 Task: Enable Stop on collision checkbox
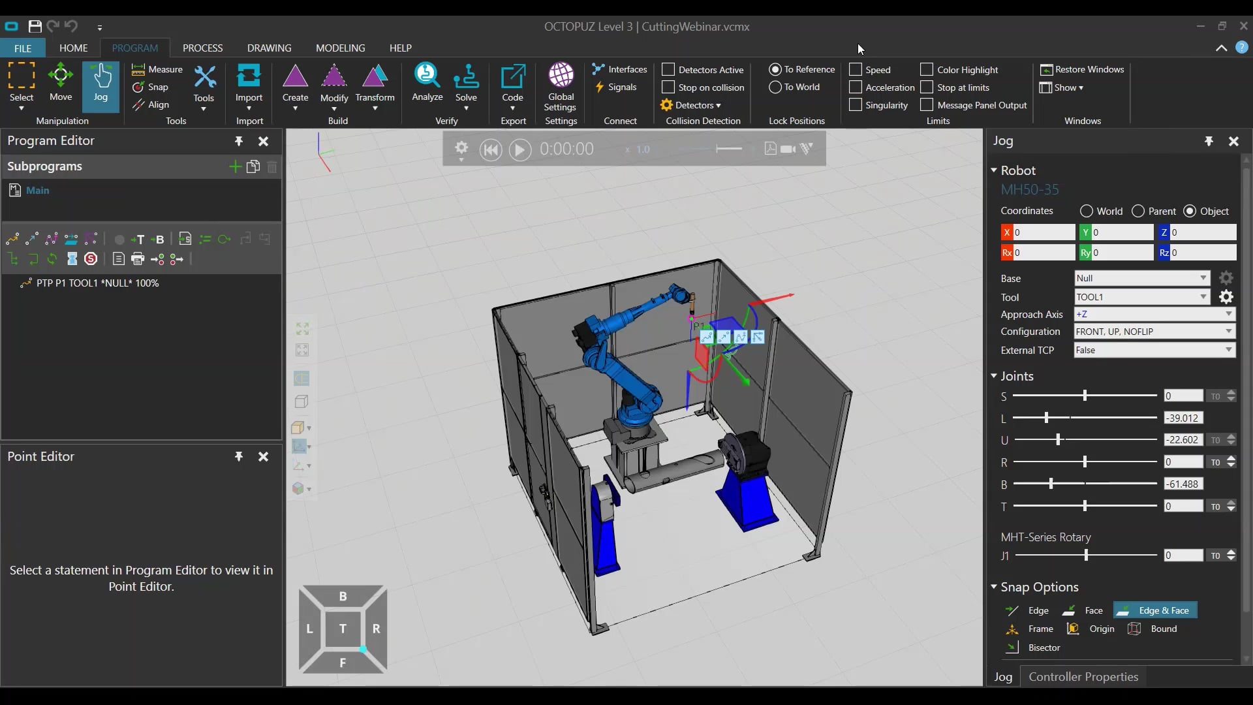point(668,87)
